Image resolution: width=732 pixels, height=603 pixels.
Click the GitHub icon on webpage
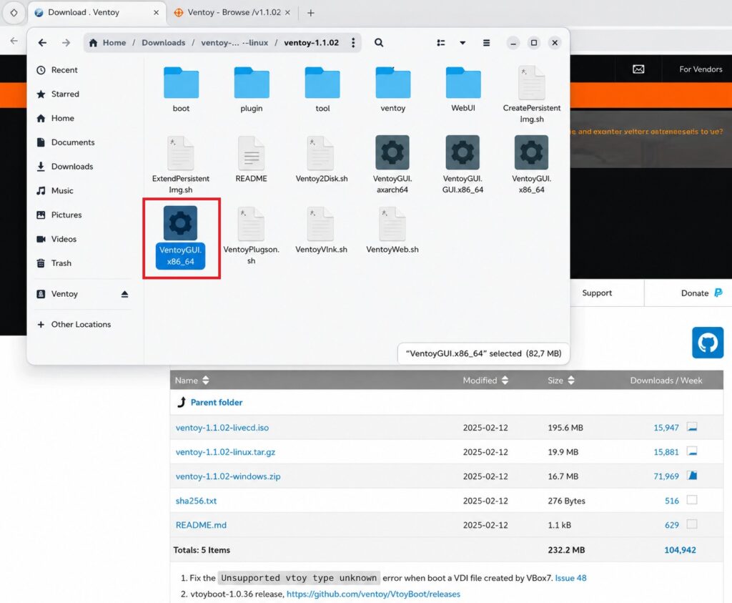(x=707, y=343)
